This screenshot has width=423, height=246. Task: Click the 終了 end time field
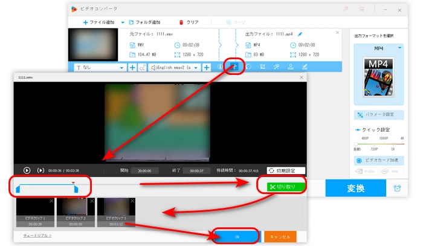click(196, 170)
